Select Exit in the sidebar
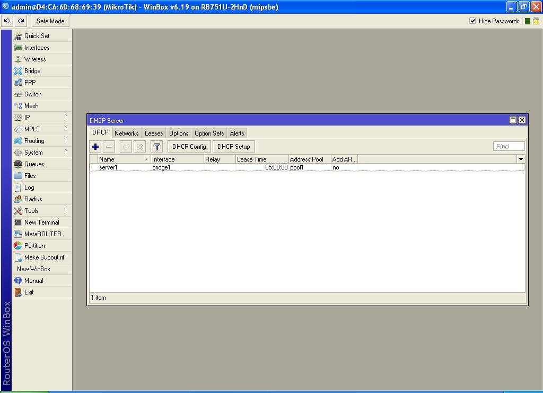 [42, 292]
